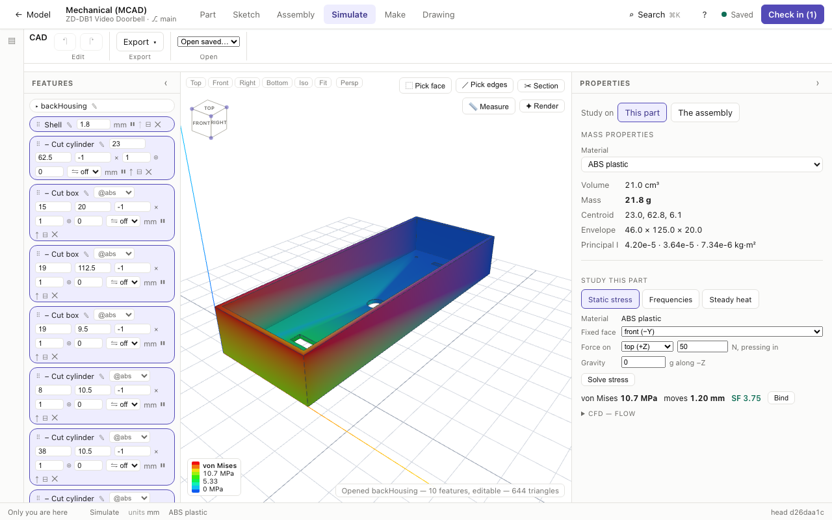Open the Material ABS plastic dropdown
This screenshot has height=520, width=832.
click(x=702, y=164)
